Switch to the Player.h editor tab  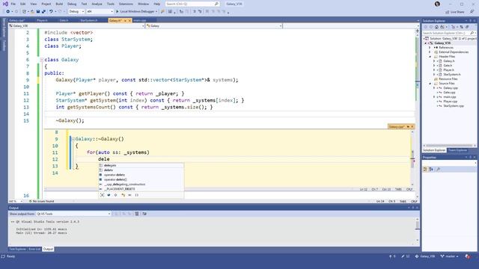42,20
